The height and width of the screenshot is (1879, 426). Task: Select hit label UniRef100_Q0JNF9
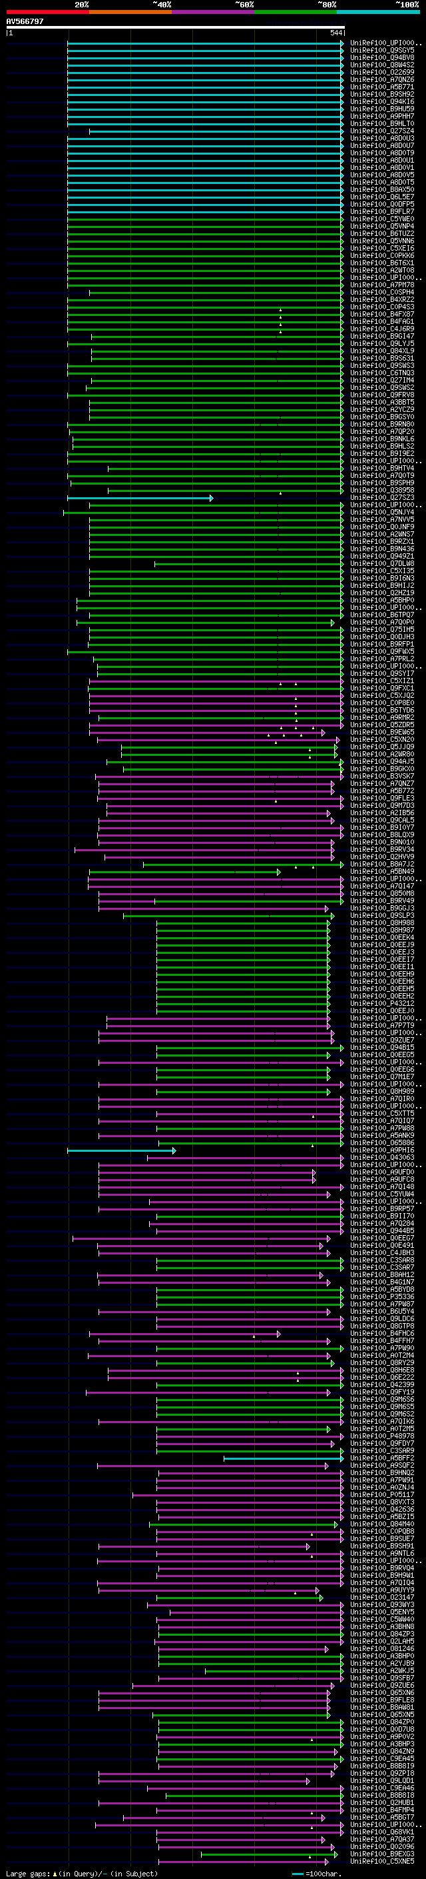pos(381,527)
